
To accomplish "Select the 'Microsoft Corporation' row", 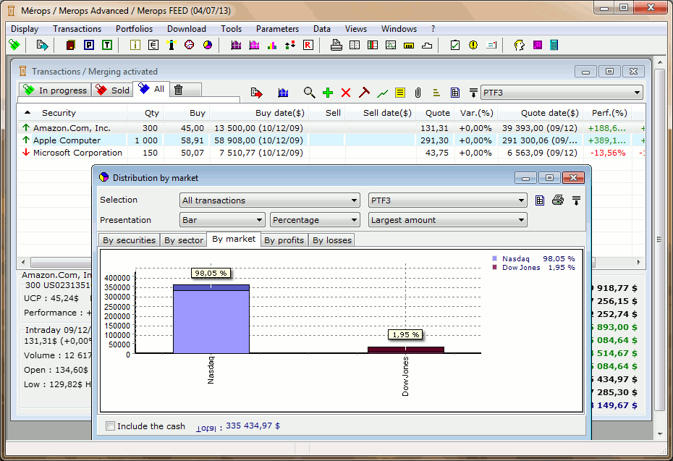I will click(x=331, y=153).
